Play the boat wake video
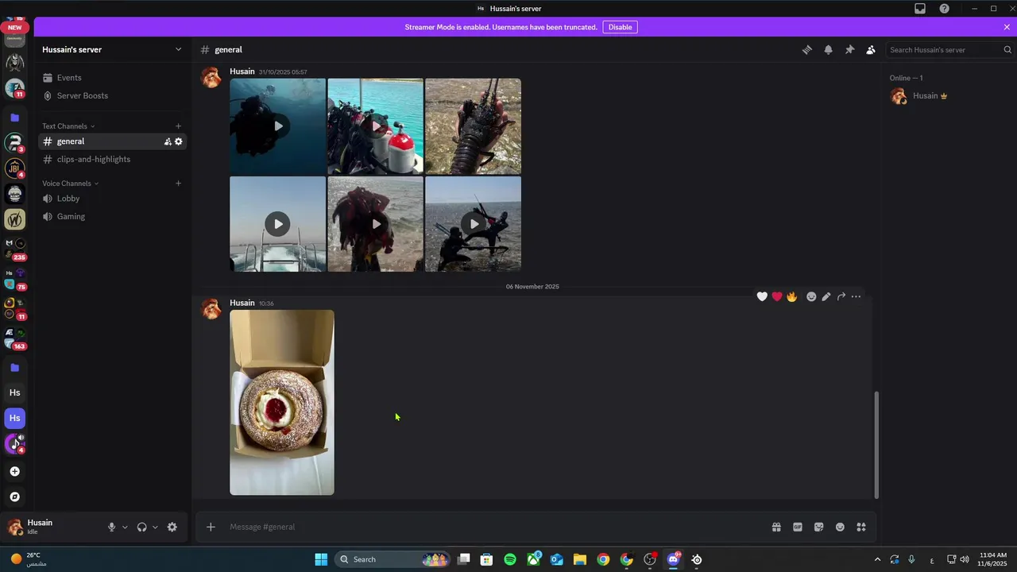Screen dimensions: 1017x572 (x=277, y=224)
